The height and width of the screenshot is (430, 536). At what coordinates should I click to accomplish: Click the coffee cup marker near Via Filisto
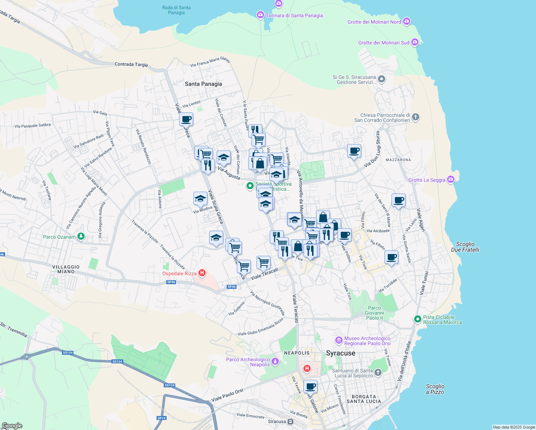pos(391,257)
